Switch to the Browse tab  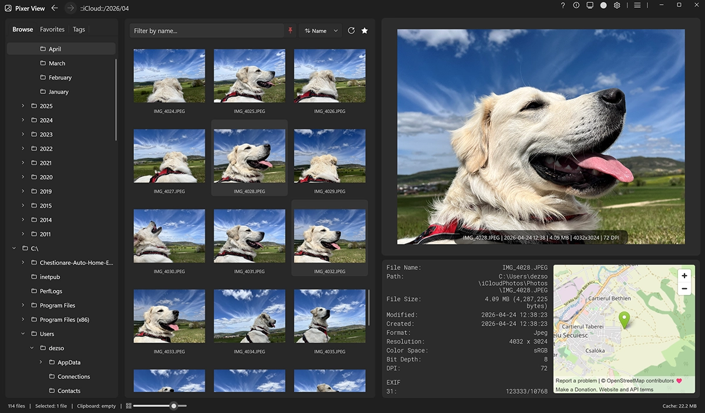23,29
